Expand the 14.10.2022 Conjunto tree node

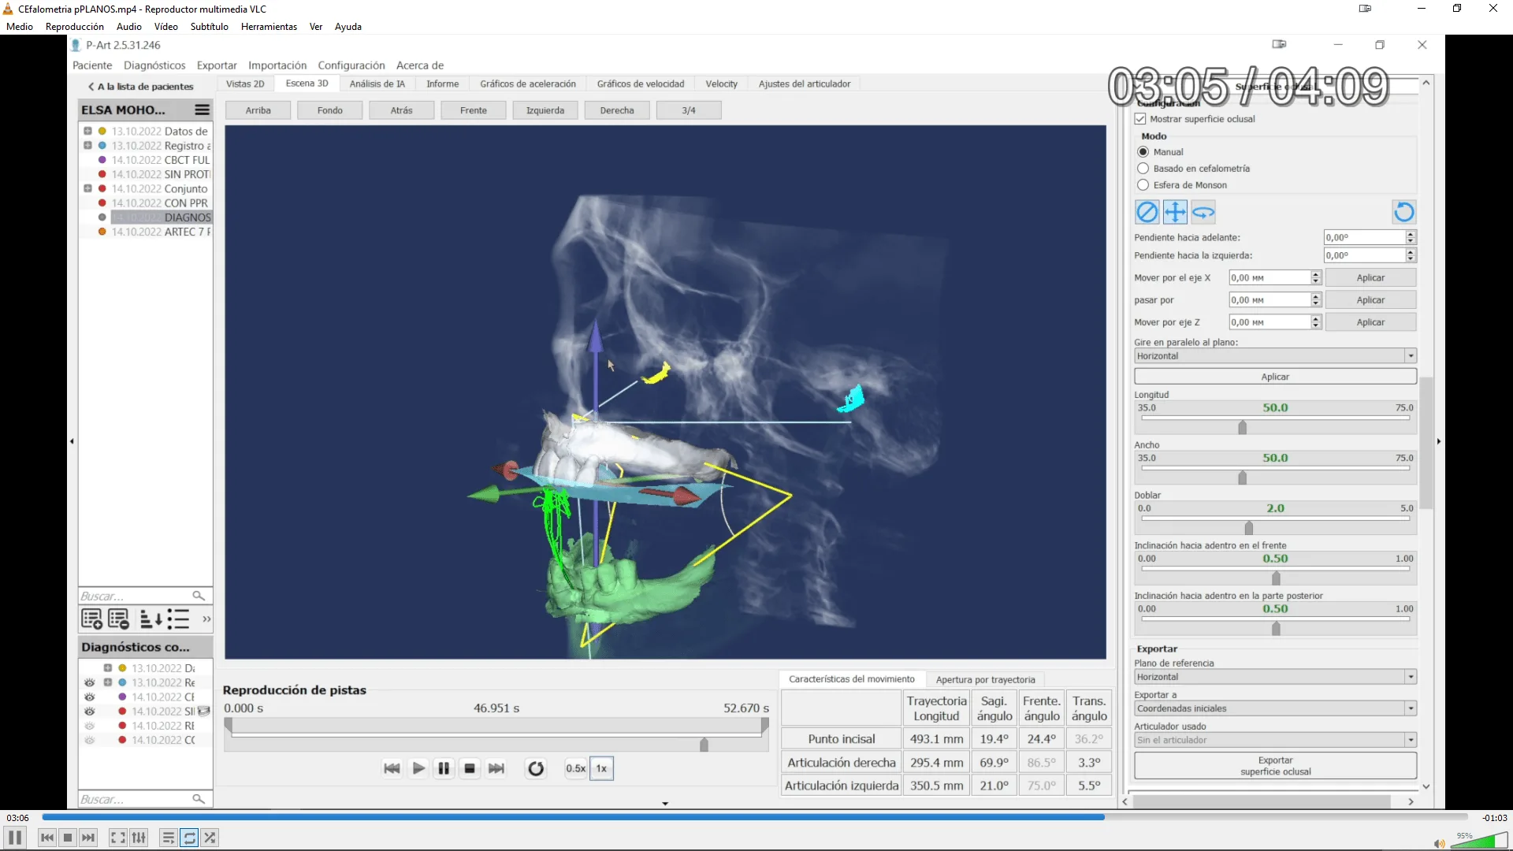point(88,188)
